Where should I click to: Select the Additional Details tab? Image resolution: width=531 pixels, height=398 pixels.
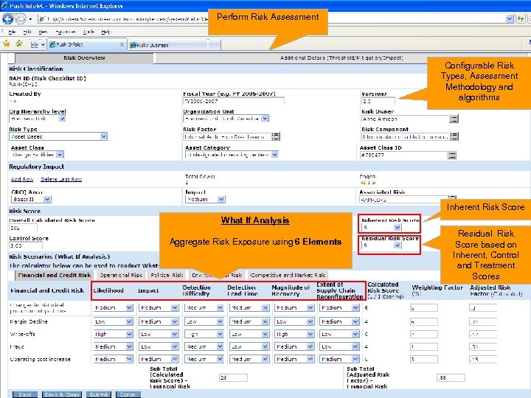pyautogui.click(x=341, y=58)
